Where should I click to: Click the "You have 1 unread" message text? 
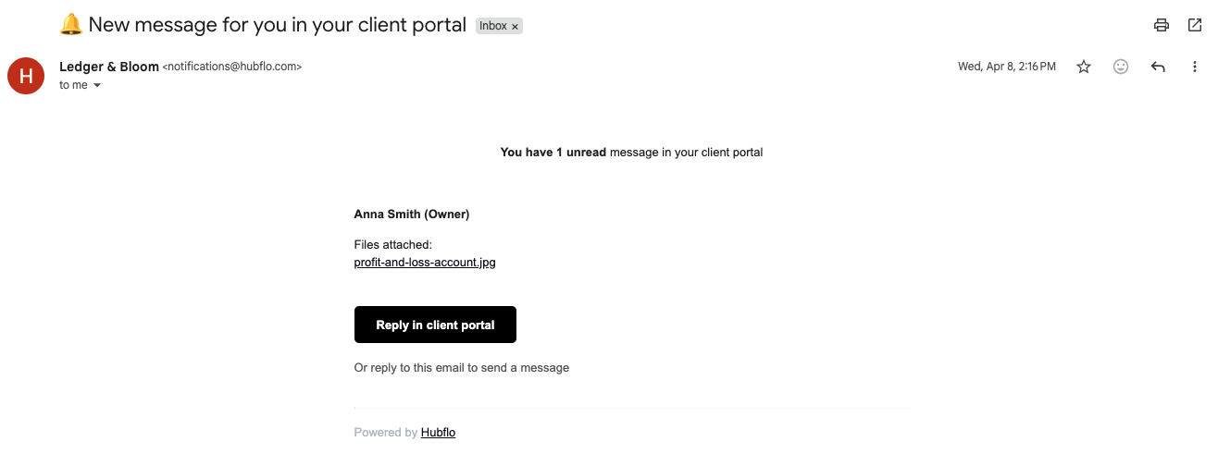[x=553, y=153]
